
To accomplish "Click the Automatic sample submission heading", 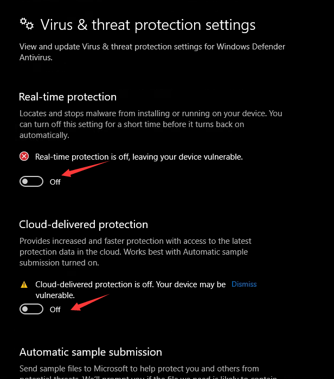I will [x=91, y=352].
